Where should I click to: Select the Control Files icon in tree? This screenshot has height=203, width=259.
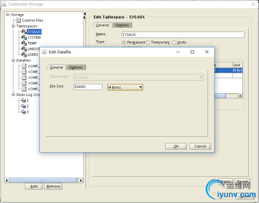point(18,20)
